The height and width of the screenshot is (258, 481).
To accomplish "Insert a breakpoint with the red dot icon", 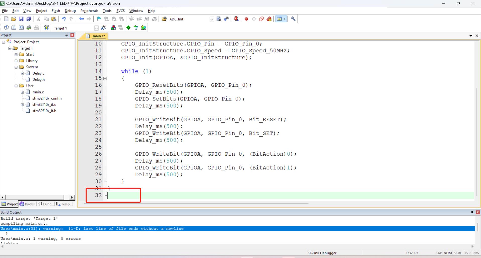I will pyautogui.click(x=246, y=19).
